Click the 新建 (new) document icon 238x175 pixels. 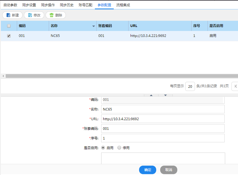8,15
